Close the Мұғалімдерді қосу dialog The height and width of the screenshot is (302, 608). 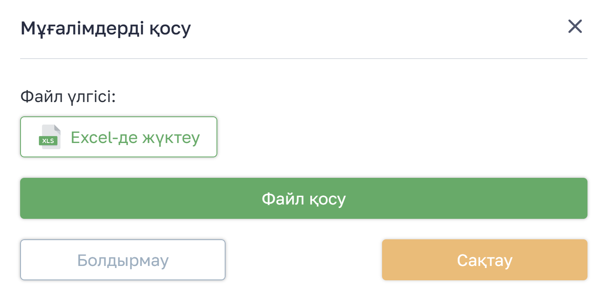(575, 27)
